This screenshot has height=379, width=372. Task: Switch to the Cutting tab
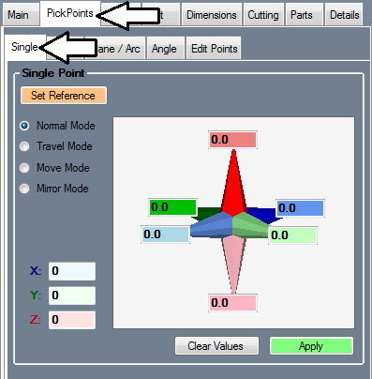(x=263, y=15)
